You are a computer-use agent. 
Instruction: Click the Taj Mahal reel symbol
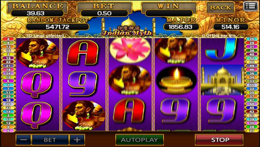tap(223, 80)
